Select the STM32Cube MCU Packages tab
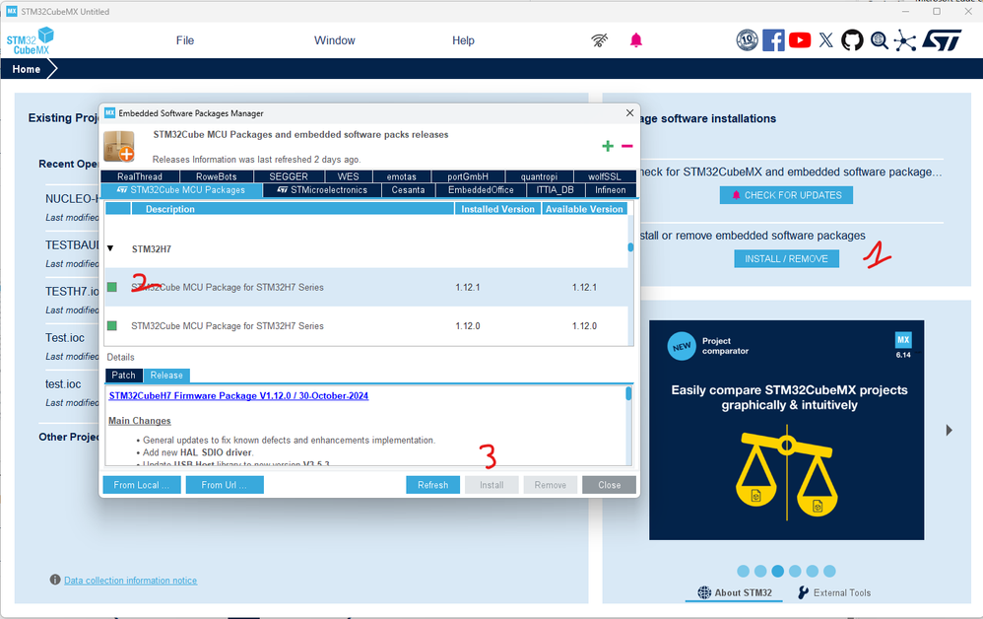The height and width of the screenshot is (619, 983). coord(181,190)
